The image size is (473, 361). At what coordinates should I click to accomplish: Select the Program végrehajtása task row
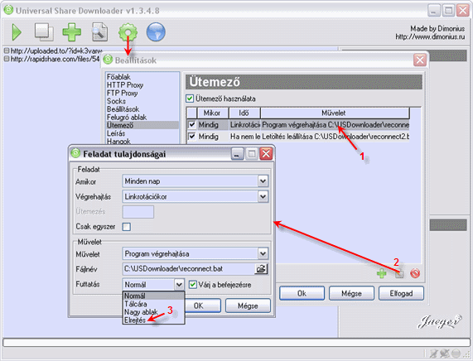coord(297,124)
